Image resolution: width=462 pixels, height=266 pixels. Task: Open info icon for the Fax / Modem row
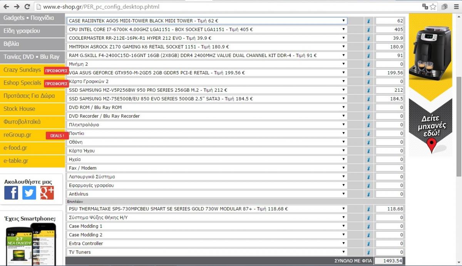pyautogui.click(x=368, y=168)
